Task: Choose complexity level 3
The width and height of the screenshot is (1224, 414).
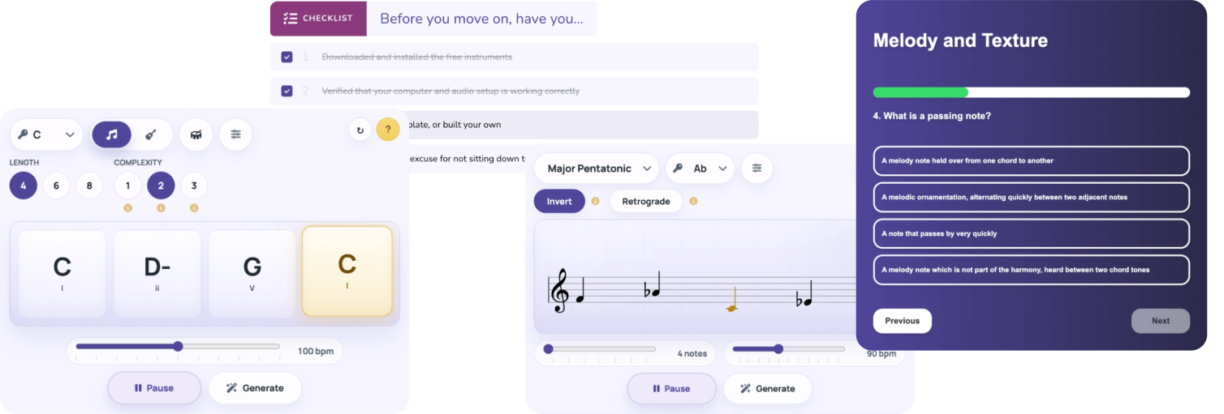Action: pos(193,186)
